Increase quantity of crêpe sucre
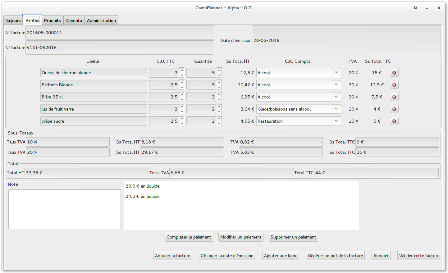Viewport: 448px width, 273px height. pos(219,119)
